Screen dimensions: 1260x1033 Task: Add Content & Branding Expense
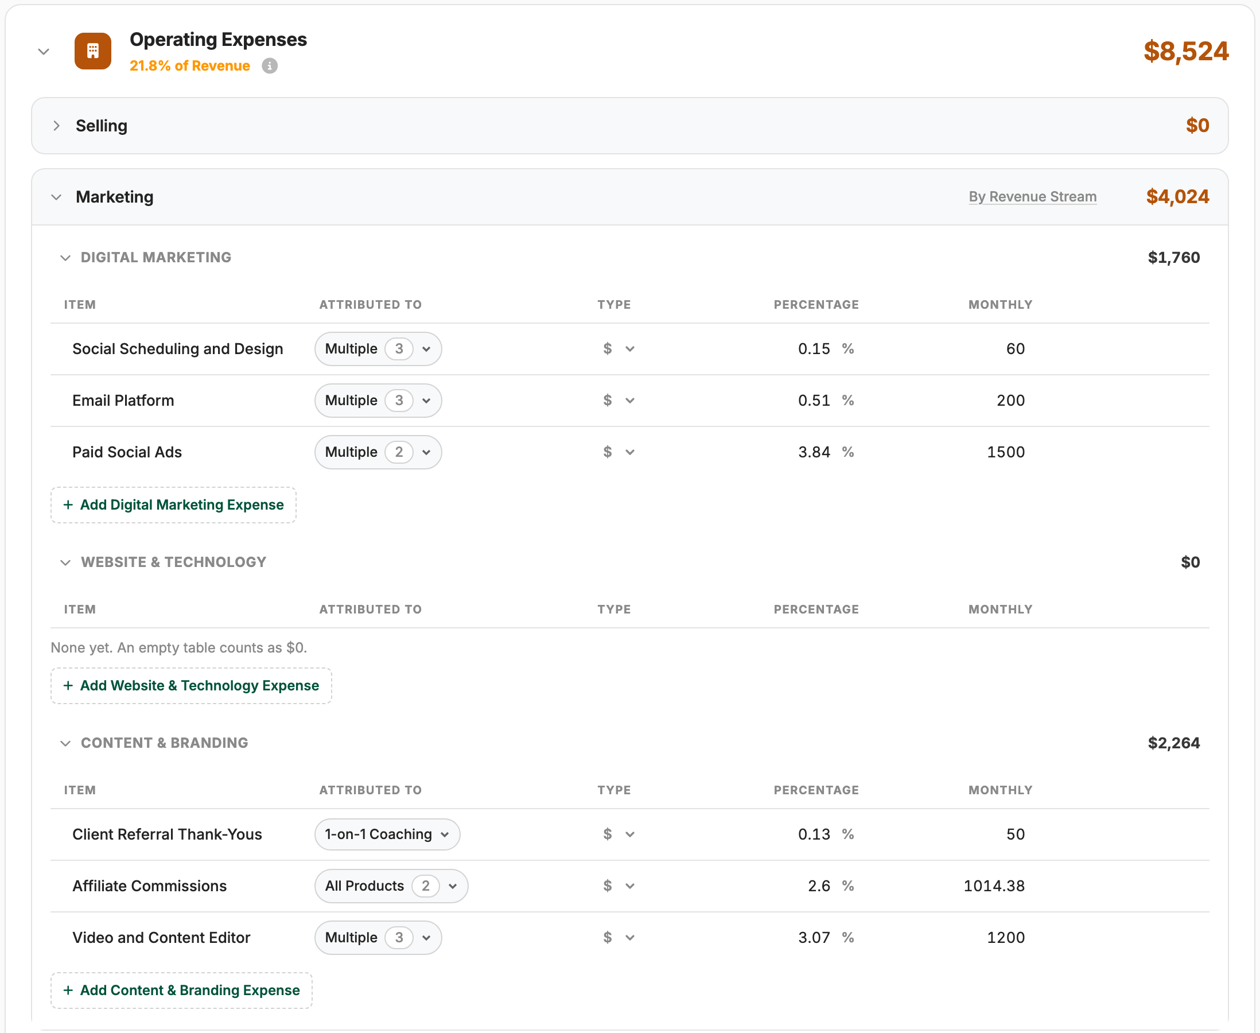(181, 991)
